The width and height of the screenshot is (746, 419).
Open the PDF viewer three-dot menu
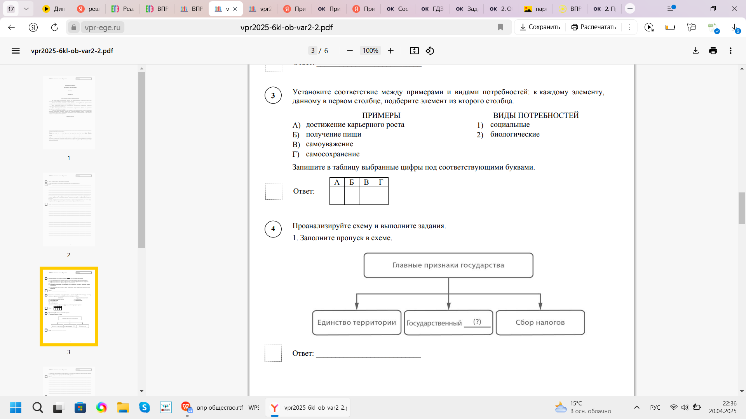pos(730,51)
